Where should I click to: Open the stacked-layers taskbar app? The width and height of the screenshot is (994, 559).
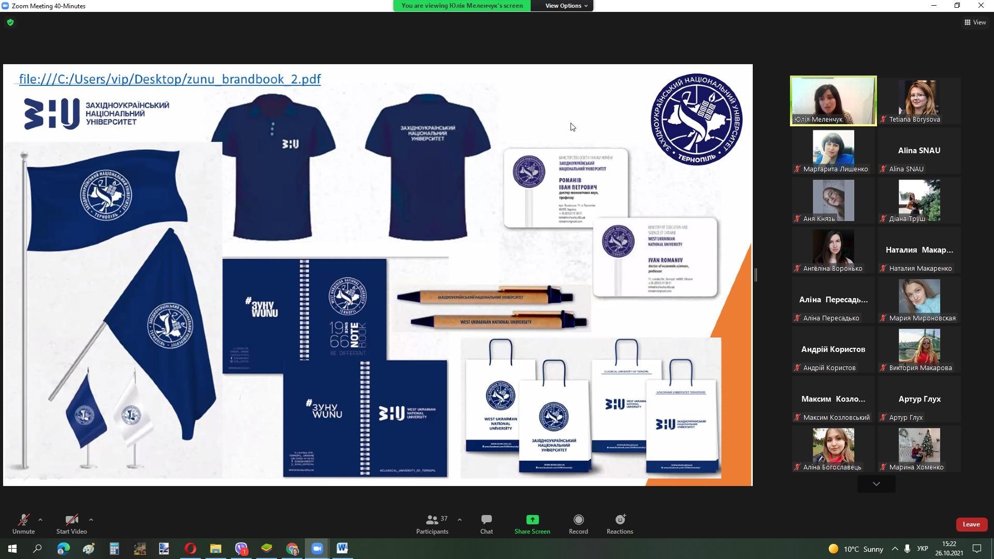click(267, 549)
